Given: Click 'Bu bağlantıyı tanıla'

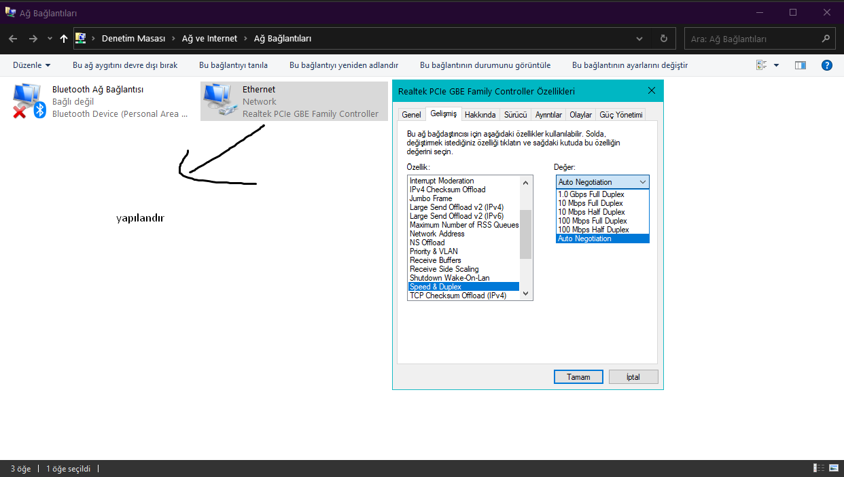Looking at the screenshot, I should coord(233,65).
